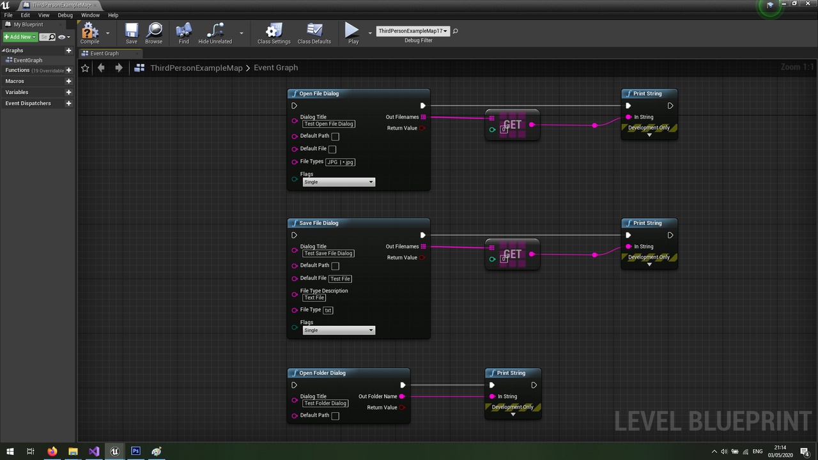Open Flags dropdown on Save File Dialog node
818x460 pixels.
339,330
